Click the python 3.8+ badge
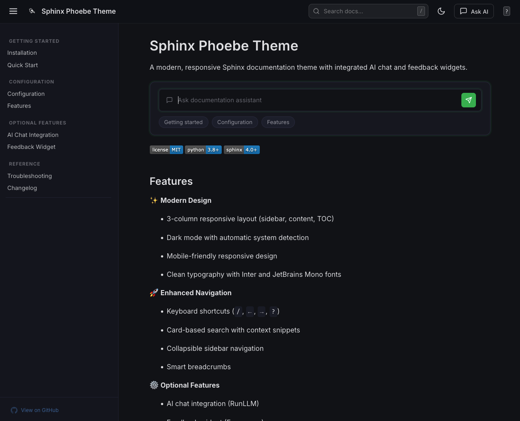The height and width of the screenshot is (421, 520). pos(203,150)
